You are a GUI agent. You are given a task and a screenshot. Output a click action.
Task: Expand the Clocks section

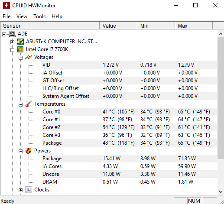tap(20, 190)
